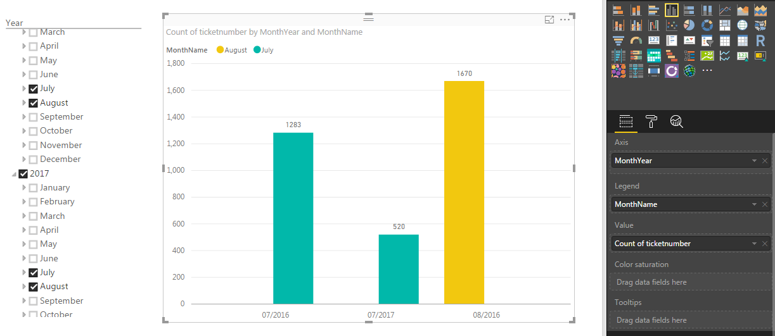
Task: Open Count of ticketnumber dropdown arrow
Action: pyautogui.click(x=754, y=244)
